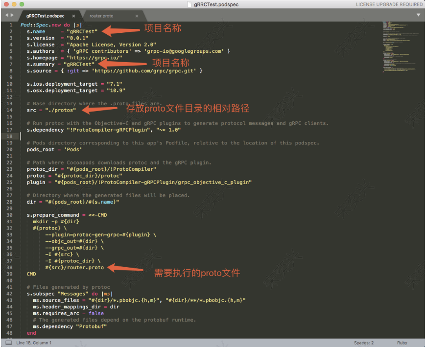426x347 pixels.
Task: Click the minimap code overview
Action: (400, 46)
